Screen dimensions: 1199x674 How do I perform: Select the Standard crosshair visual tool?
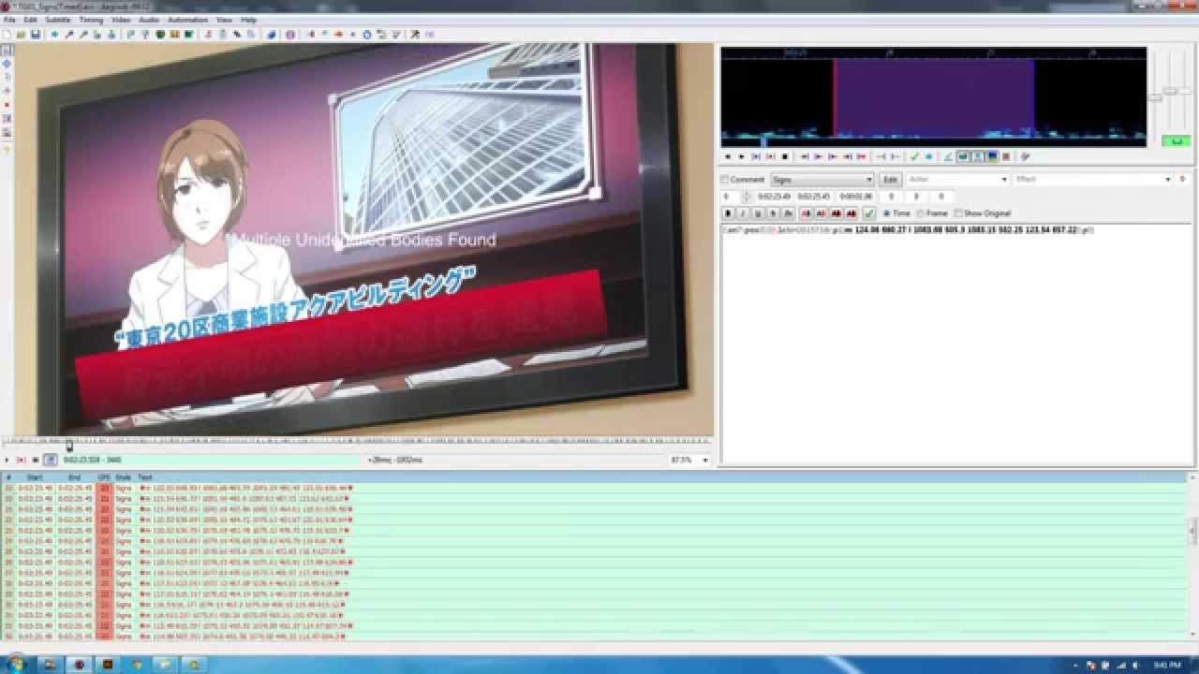[7, 50]
